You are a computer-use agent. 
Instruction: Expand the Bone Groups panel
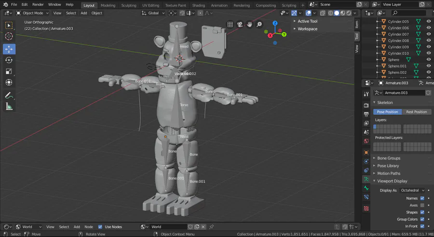click(x=388, y=158)
